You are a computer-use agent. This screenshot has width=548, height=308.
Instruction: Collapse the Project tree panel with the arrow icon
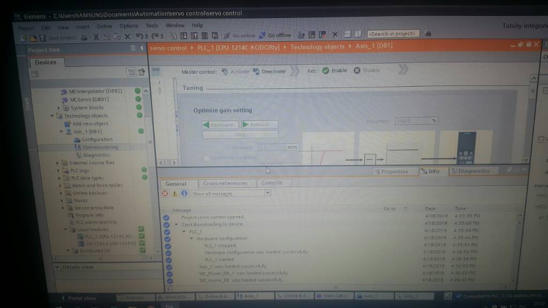141,48
